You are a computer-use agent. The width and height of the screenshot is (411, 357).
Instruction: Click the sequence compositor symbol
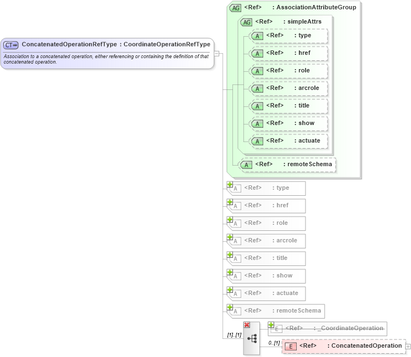[x=252, y=339]
